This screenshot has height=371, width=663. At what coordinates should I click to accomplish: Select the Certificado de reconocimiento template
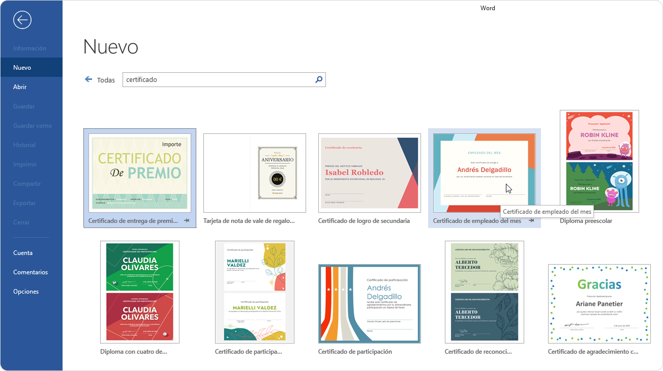[485, 292]
